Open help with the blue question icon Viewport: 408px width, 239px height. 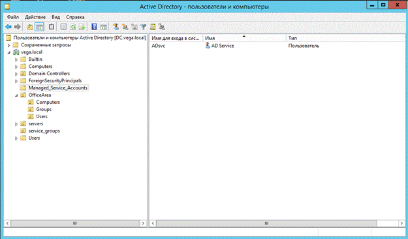(x=94, y=27)
